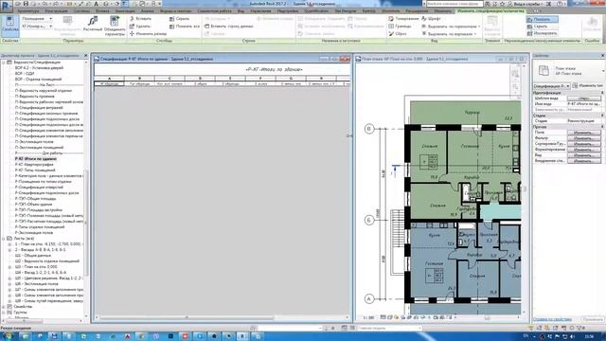Viewport: 606px width, 341px height.
Task: Select П-Спецификация витражей item
Action: click(39, 107)
